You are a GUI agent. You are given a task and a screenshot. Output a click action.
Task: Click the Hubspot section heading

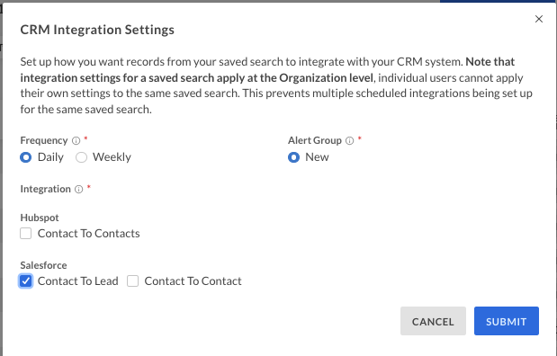coord(40,218)
